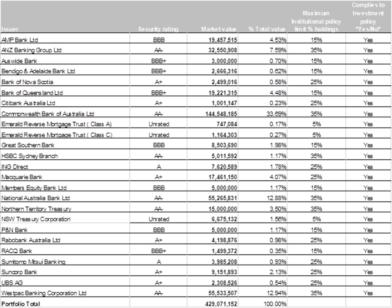The width and height of the screenshot is (392, 308).
Task: Click the 35% limit in Commonwealth Bank row
Action: tap(316, 114)
